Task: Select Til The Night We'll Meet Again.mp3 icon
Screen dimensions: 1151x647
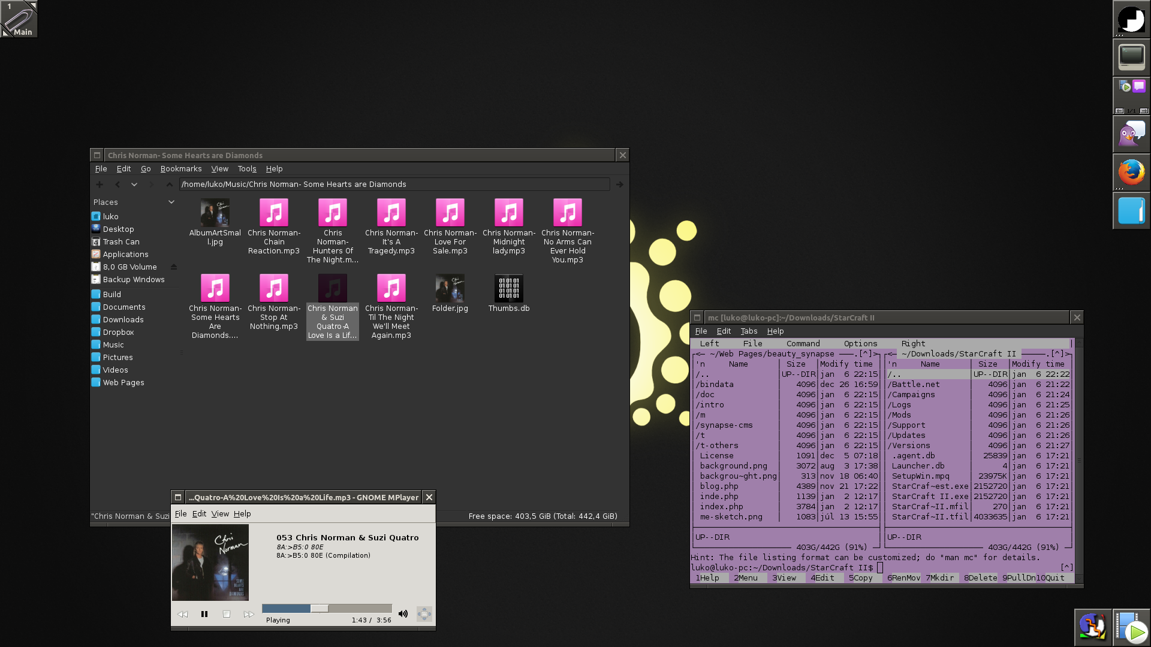Action: point(391,288)
